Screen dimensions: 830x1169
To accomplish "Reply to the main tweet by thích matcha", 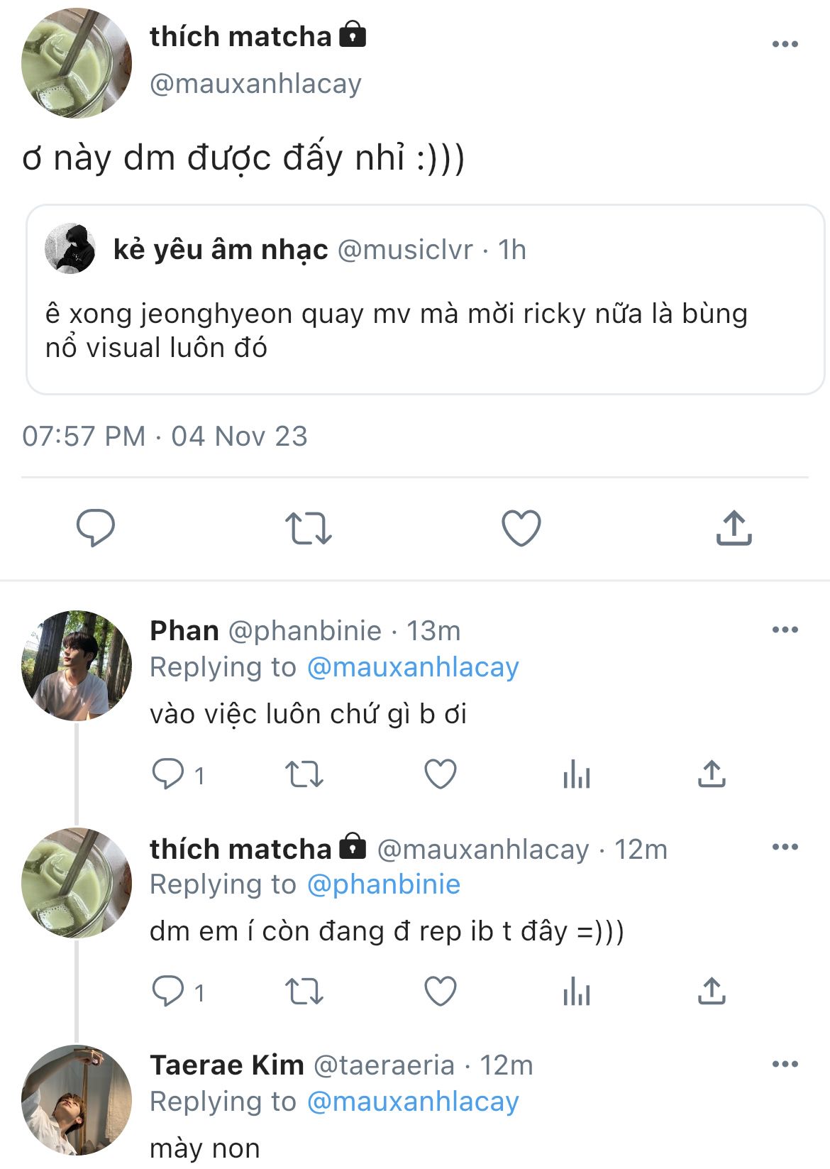I will (95, 527).
